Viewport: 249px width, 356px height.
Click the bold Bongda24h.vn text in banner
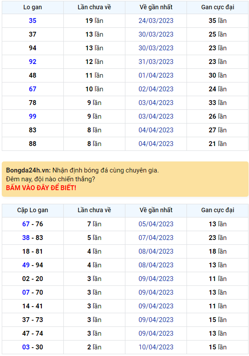click(28, 170)
